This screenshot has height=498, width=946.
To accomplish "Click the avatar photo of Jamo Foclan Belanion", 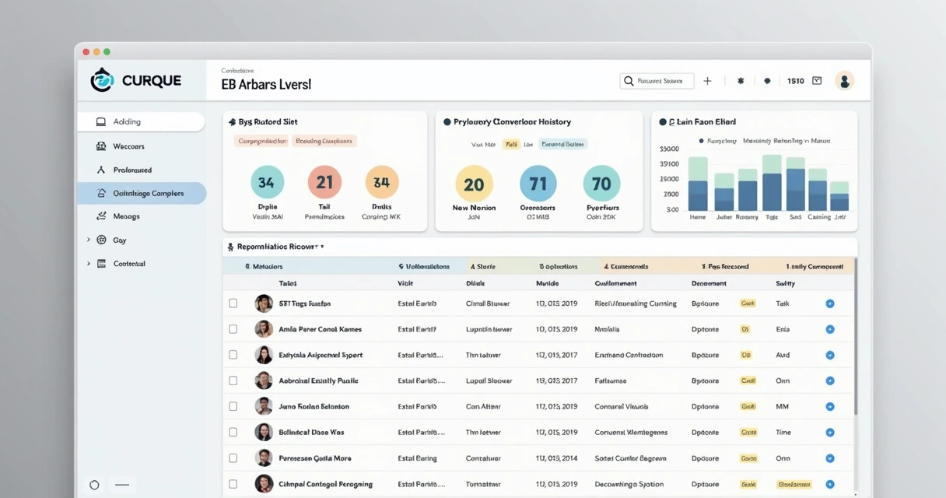I will [264, 406].
